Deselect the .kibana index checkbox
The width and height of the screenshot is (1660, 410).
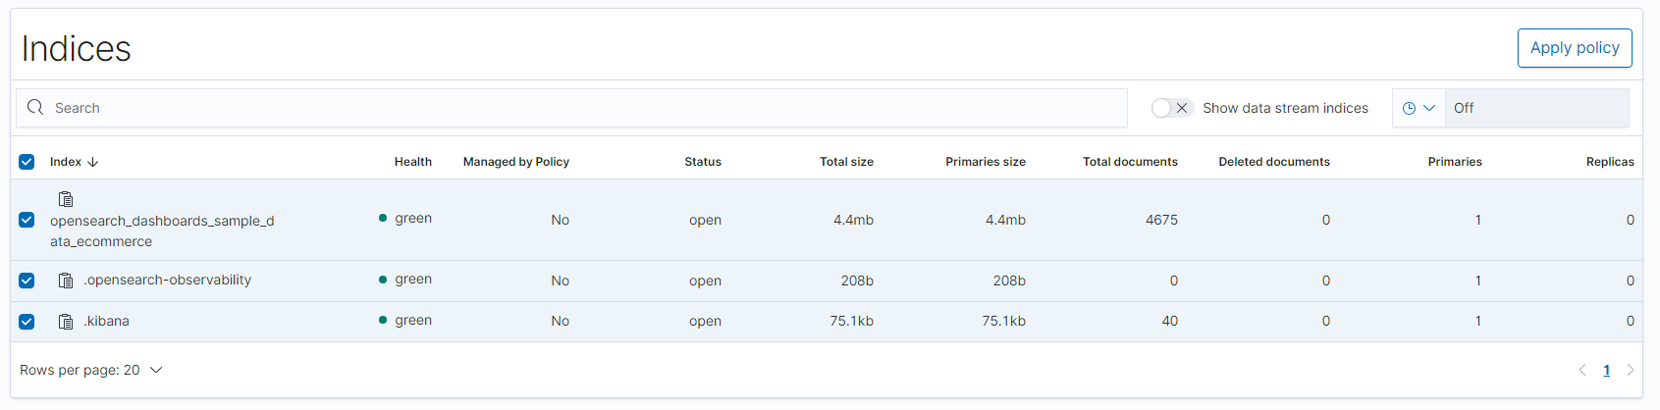pos(27,322)
